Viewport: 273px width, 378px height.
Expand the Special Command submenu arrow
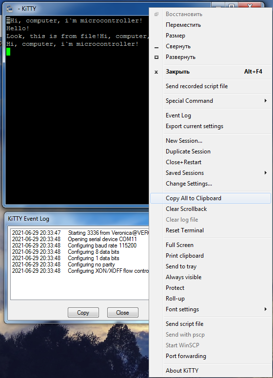pyautogui.click(x=266, y=100)
